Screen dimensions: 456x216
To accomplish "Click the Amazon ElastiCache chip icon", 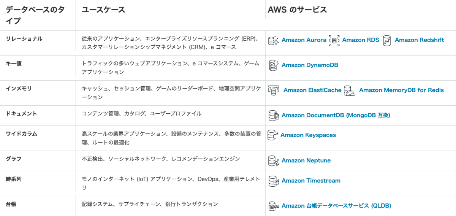I will (274, 91).
